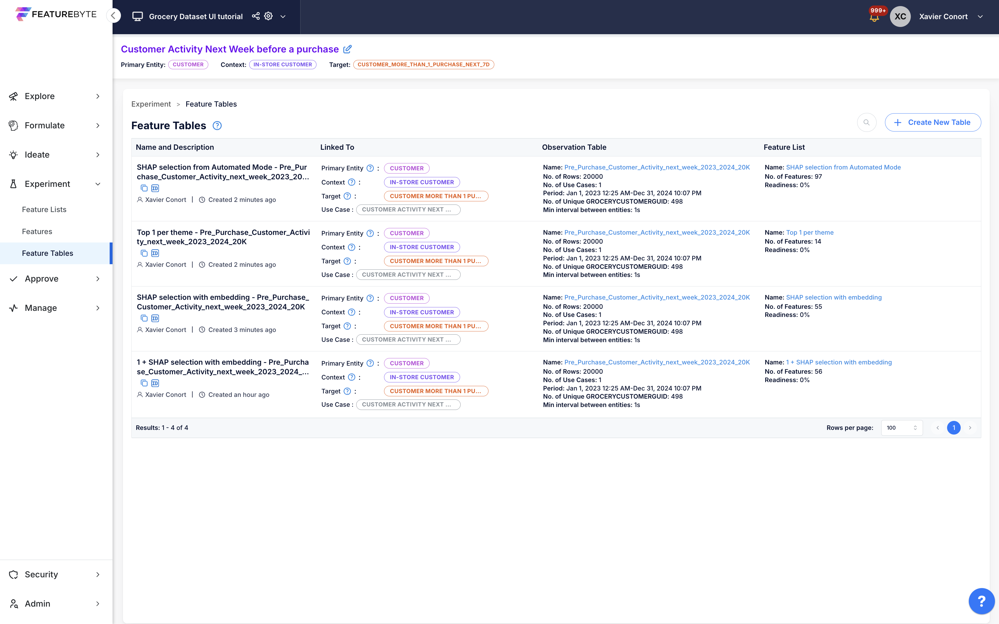Viewport: 999px width, 624px height.
Task: Open Feature Lists in sidebar
Action: click(44, 209)
